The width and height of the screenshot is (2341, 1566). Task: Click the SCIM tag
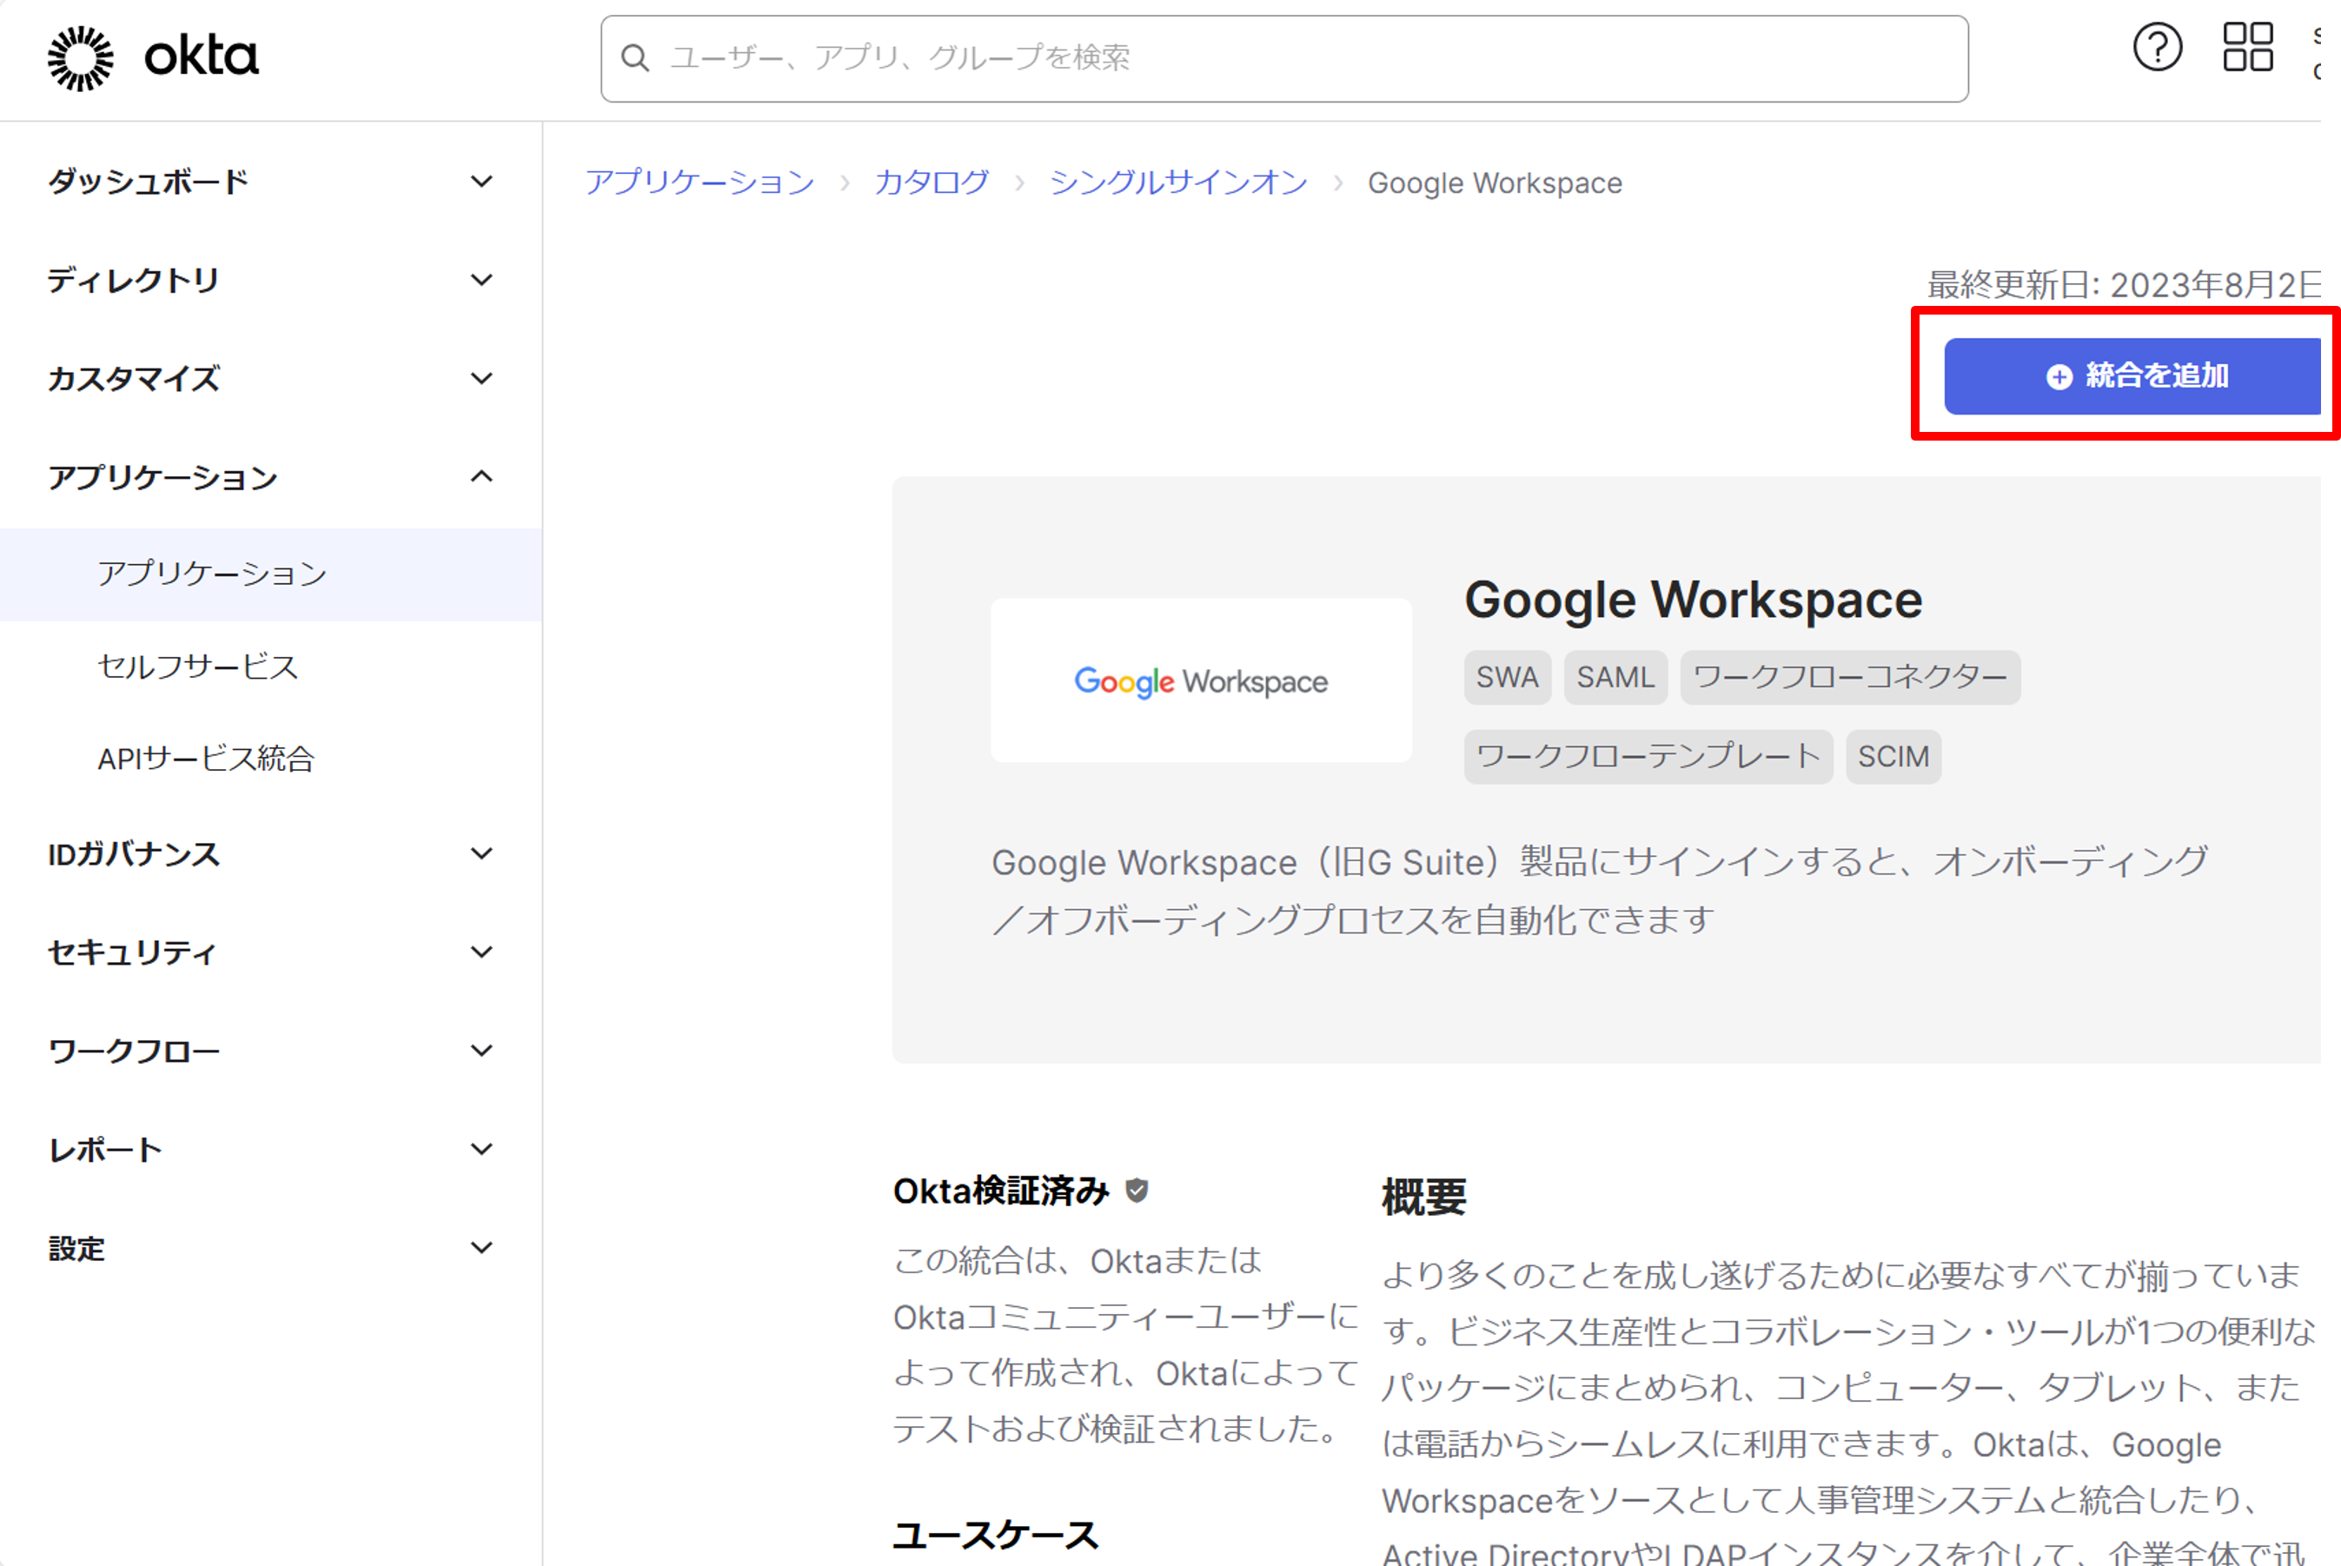coord(1893,756)
